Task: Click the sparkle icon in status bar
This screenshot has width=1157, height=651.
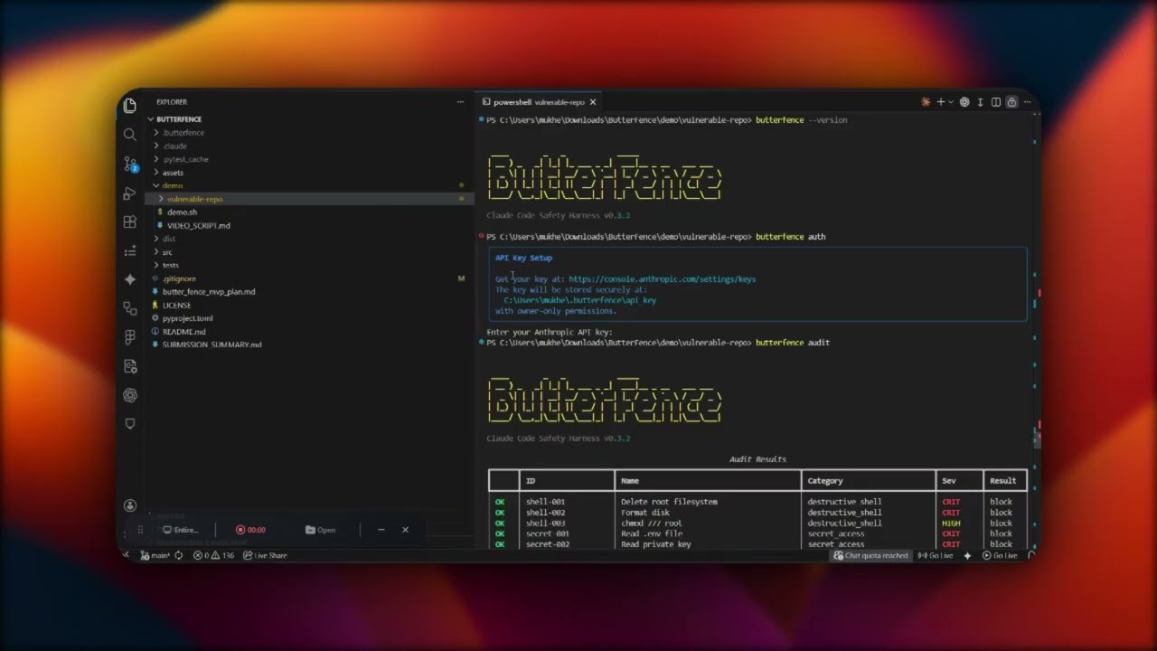Action: tap(967, 555)
